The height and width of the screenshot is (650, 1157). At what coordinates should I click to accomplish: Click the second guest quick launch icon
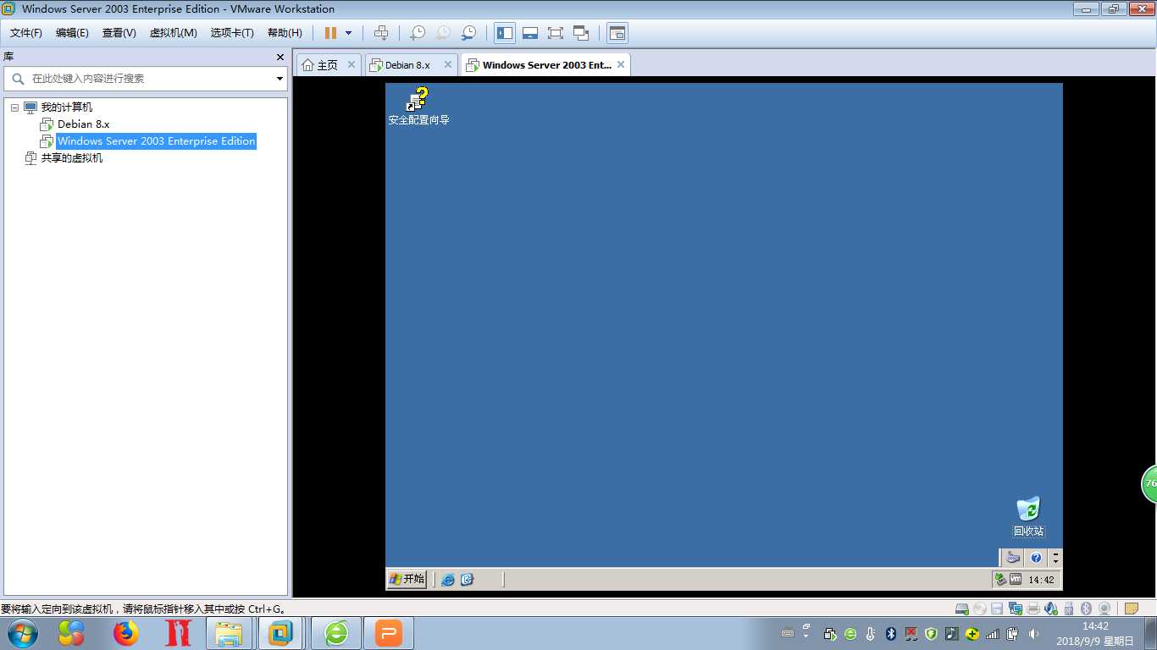tap(467, 580)
